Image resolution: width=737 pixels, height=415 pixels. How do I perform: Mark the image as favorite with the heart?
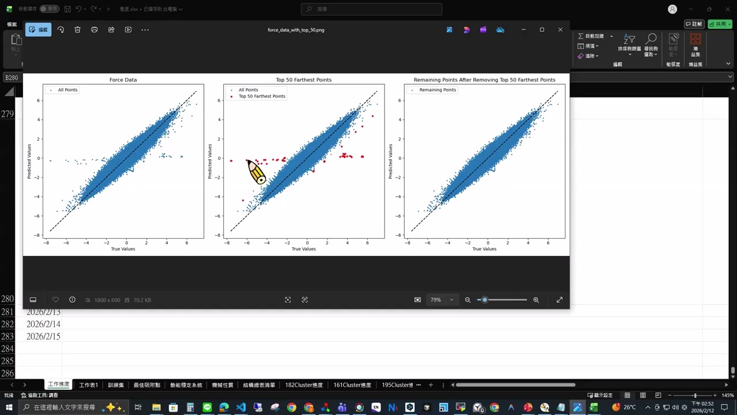click(55, 300)
